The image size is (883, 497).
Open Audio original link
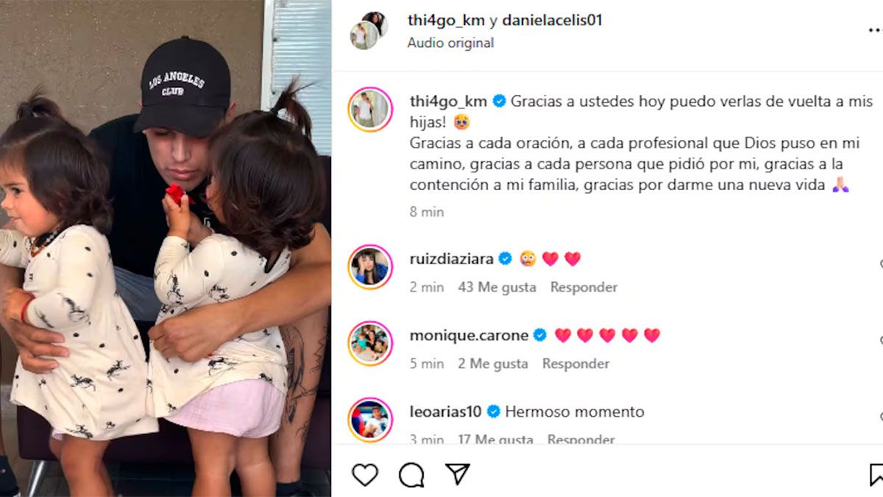click(450, 43)
